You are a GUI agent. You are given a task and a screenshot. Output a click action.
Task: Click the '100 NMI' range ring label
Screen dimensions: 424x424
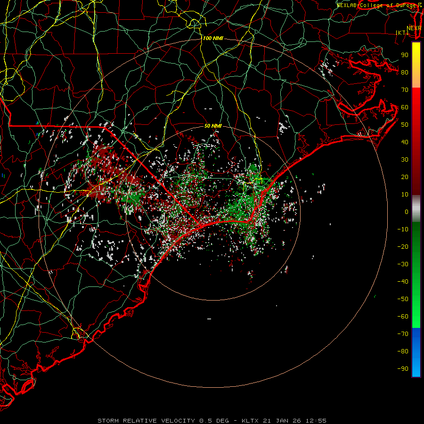click(213, 39)
